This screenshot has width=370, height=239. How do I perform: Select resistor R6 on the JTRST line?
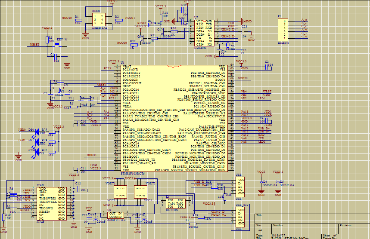(13, 192)
